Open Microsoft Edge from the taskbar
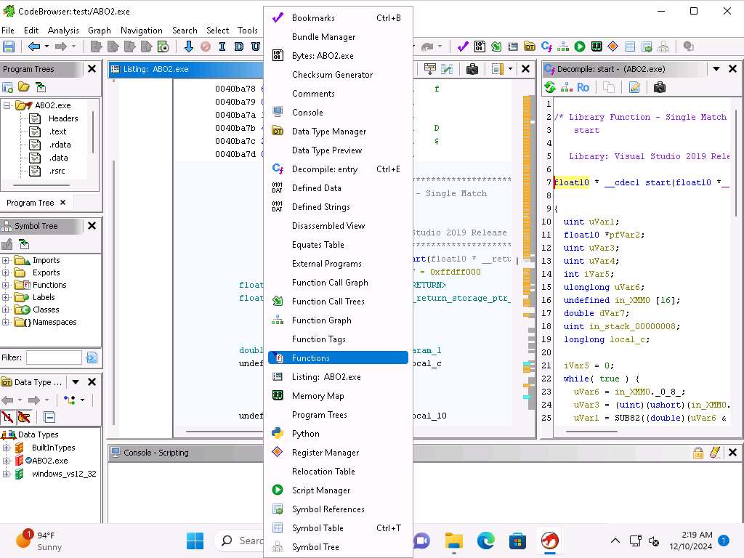The image size is (744, 558). [x=485, y=541]
